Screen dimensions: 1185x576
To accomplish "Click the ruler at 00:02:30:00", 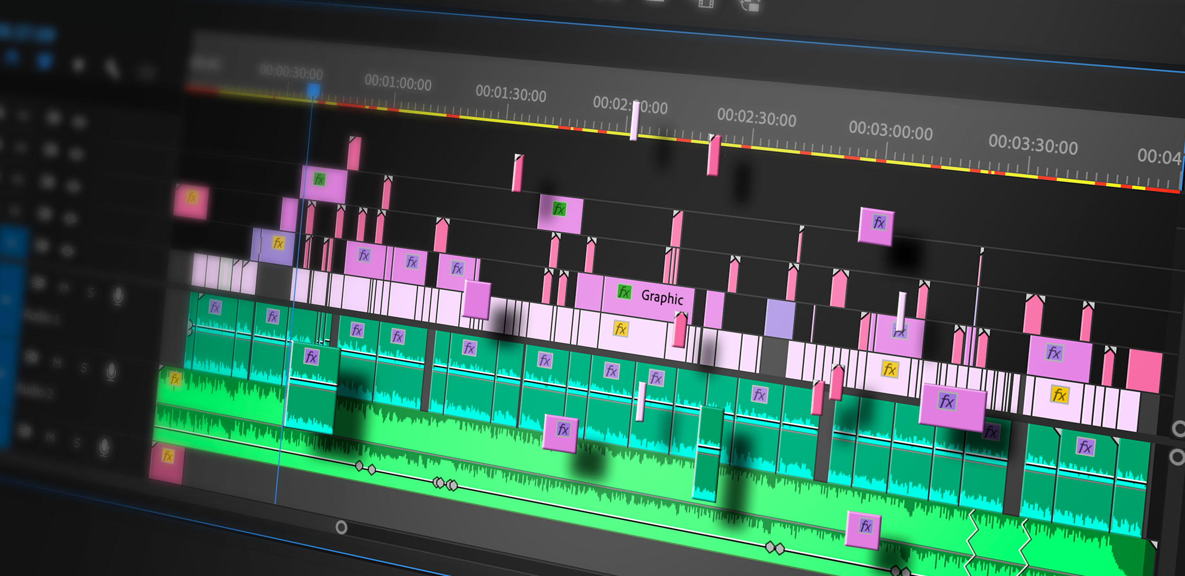I will click(x=757, y=118).
